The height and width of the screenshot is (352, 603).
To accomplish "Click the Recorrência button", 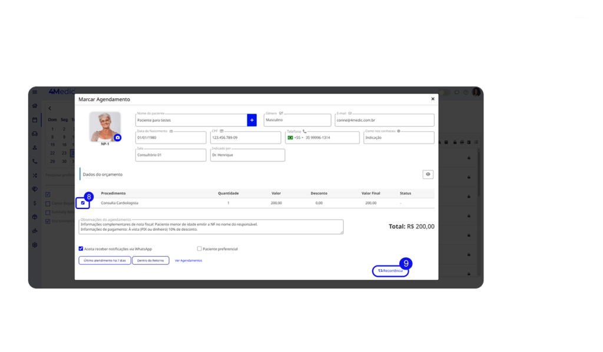I will (x=390, y=271).
